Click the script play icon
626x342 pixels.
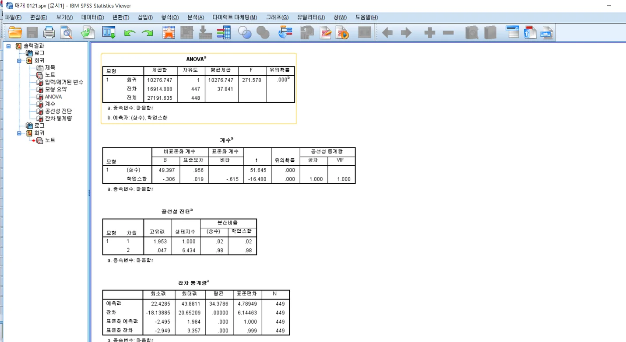point(342,32)
